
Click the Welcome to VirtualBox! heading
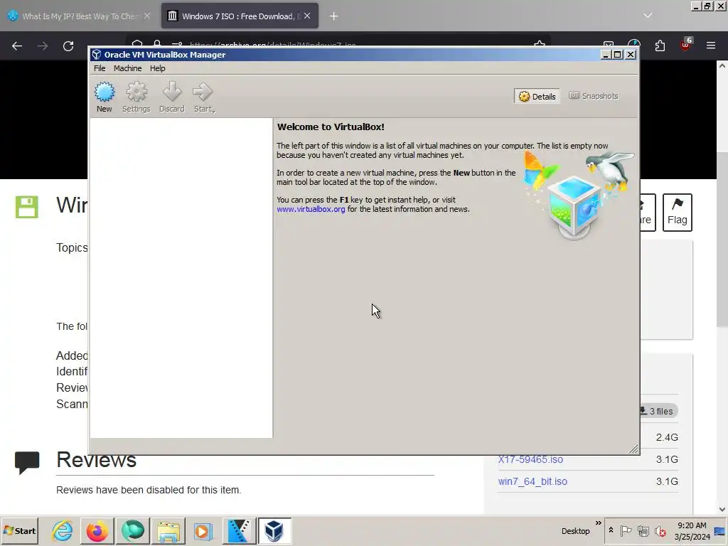[331, 127]
